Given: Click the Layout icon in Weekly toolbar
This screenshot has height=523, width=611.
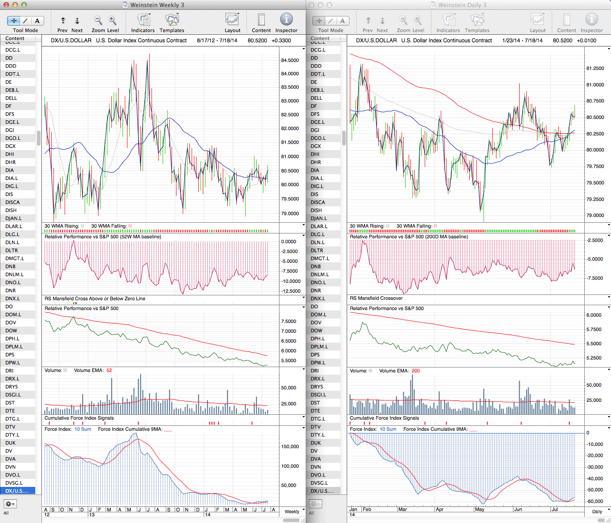Looking at the screenshot, I should tap(232, 20).
